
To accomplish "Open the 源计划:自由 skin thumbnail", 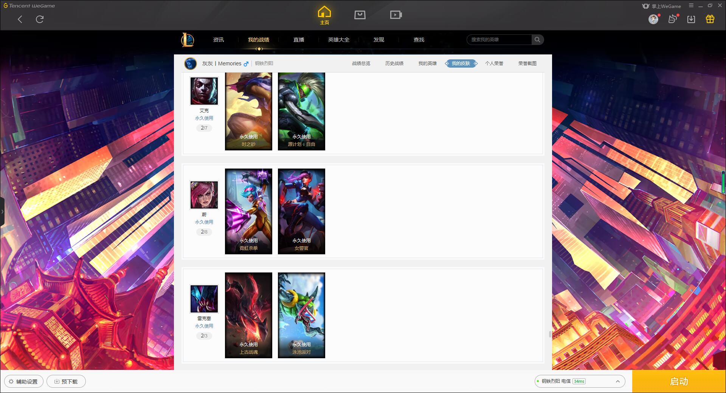I will (301, 111).
